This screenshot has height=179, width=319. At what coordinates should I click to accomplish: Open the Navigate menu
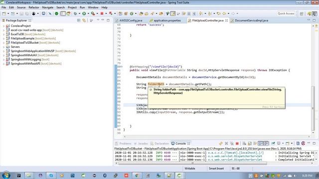click(x=48, y=7)
